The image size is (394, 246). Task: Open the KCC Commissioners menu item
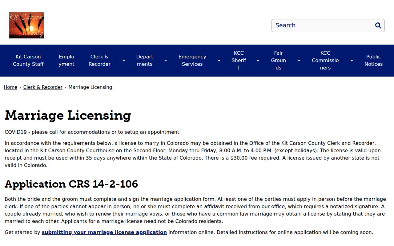[x=325, y=60]
